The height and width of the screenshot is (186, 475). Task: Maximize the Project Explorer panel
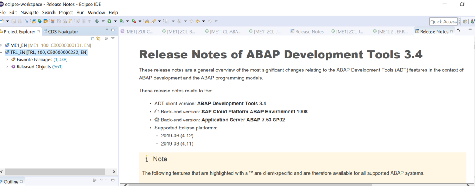[113, 30]
